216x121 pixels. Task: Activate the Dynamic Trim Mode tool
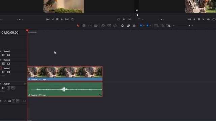[90, 26]
